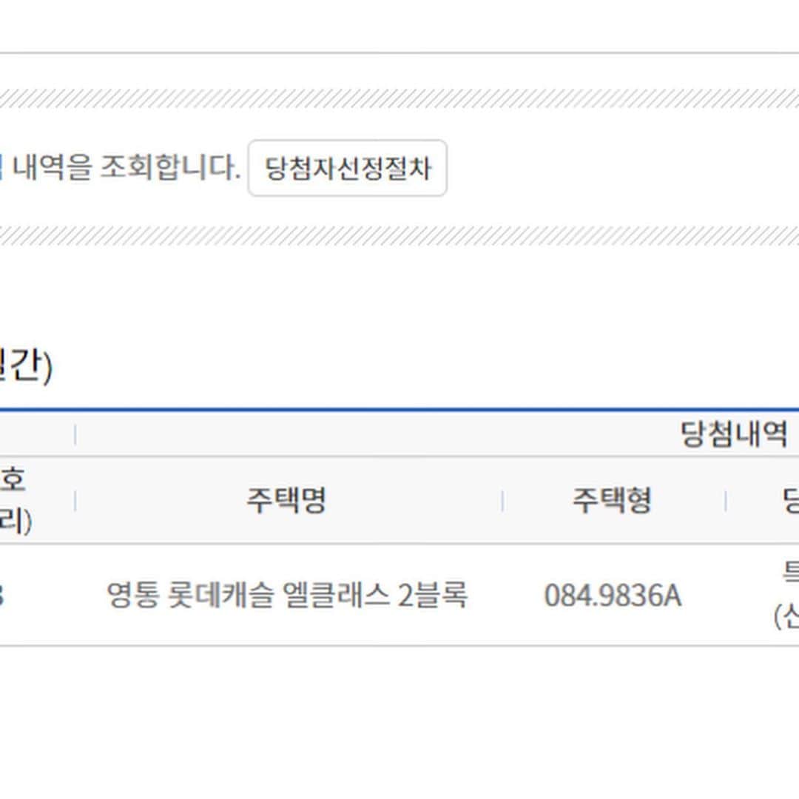Open the 당첨자선정절차 button
This screenshot has height=799, width=799.
pyautogui.click(x=347, y=168)
